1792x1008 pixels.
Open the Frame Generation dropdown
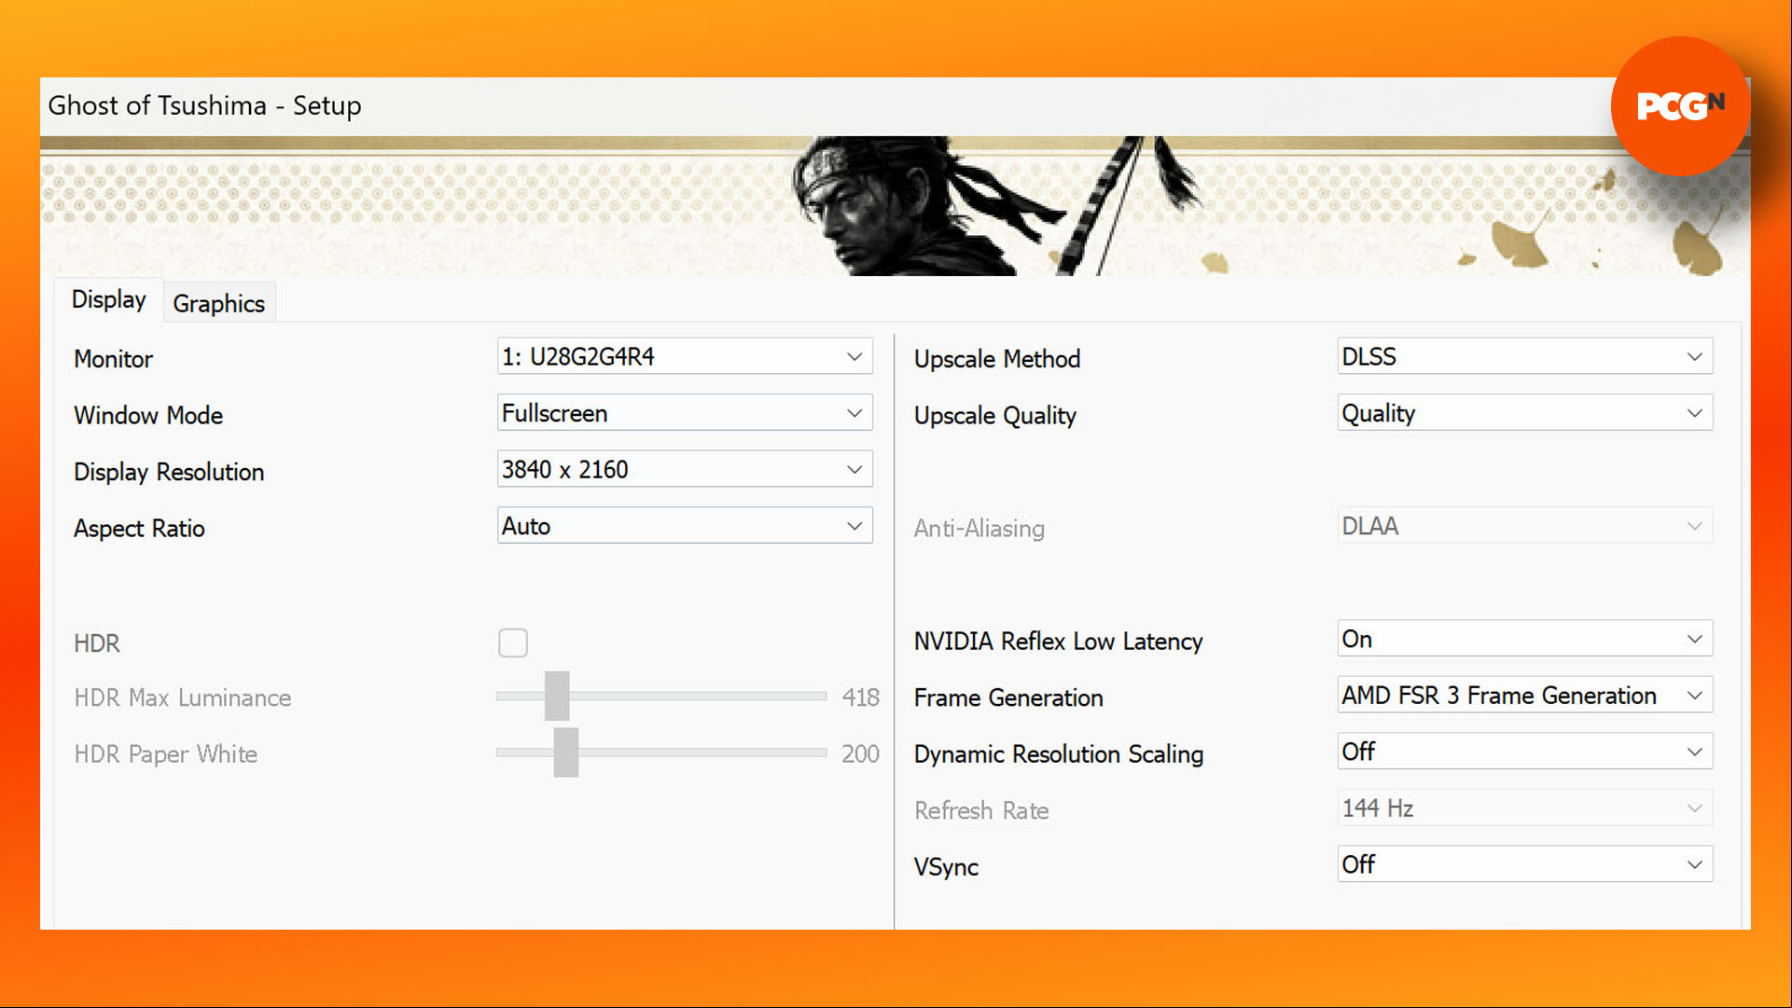(1524, 696)
